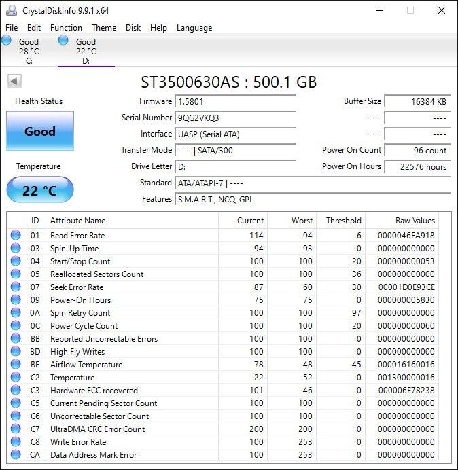Open the Language menu

pyautogui.click(x=194, y=28)
